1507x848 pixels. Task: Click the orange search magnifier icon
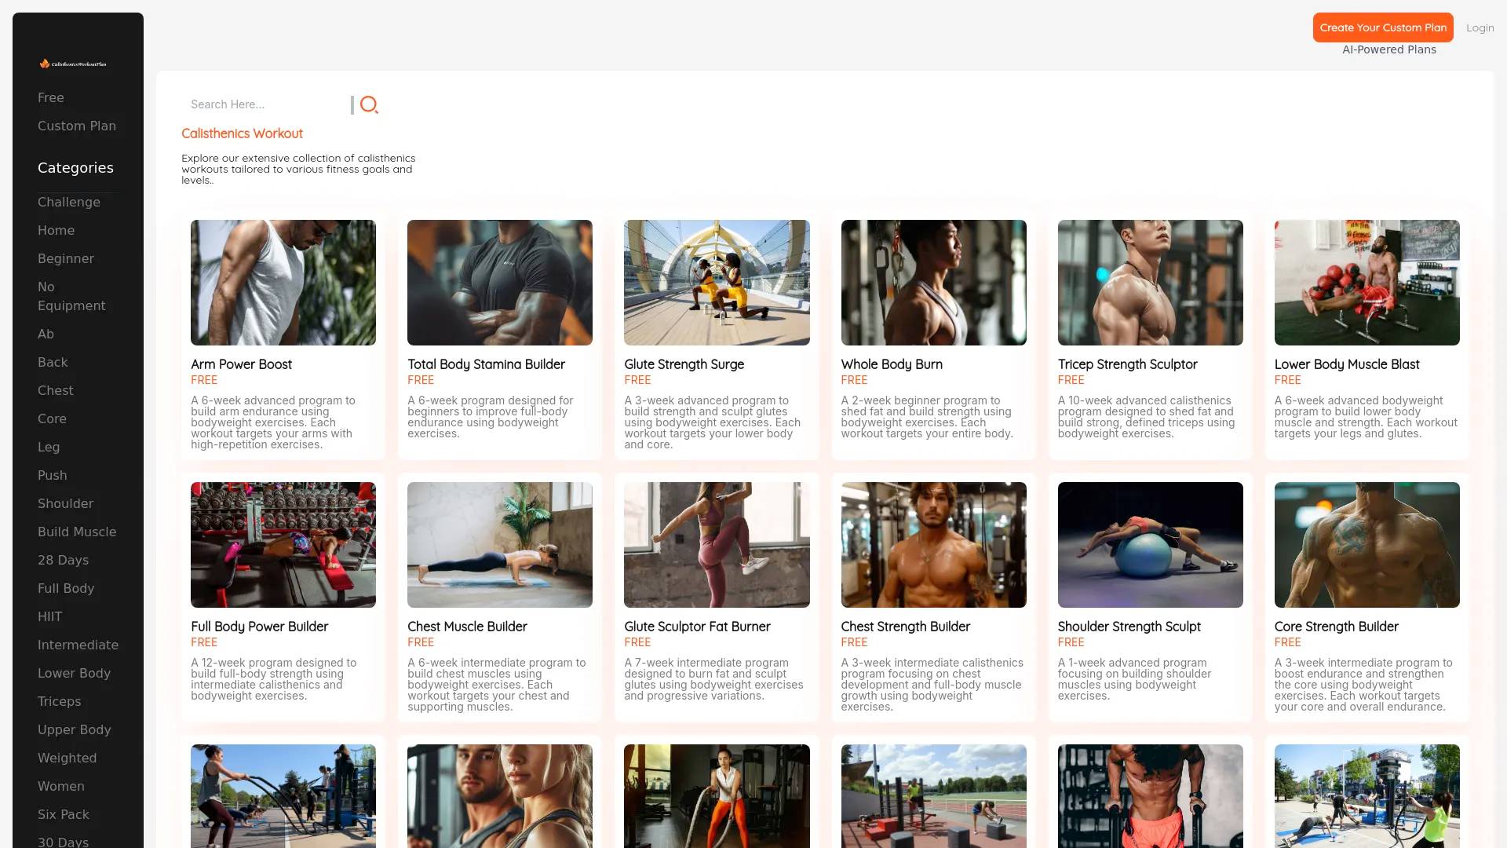tap(369, 104)
